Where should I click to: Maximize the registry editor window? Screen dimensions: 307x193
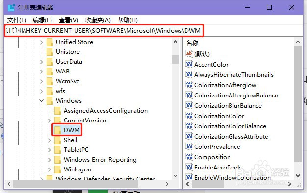point(269,7)
